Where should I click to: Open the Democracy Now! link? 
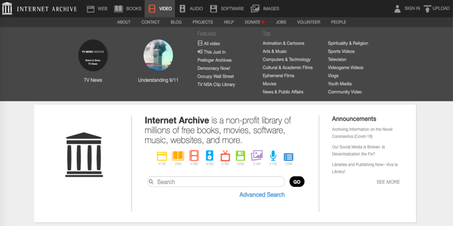[x=214, y=68]
